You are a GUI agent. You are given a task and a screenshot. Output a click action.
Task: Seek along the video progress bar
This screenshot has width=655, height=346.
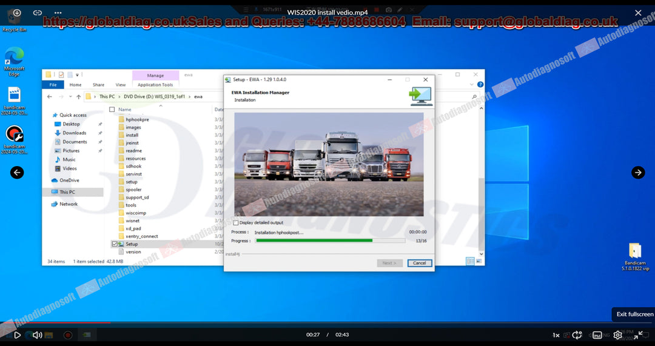click(327, 322)
